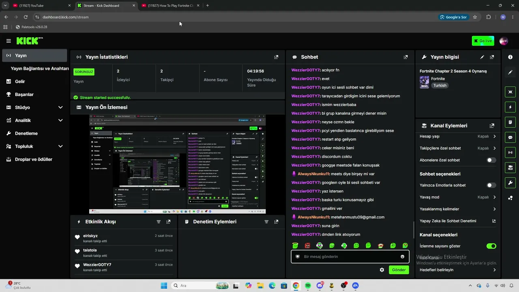Open Spotify from the taskbar
The height and width of the screenshot is (292, 519).
click(x=307, y=286)
